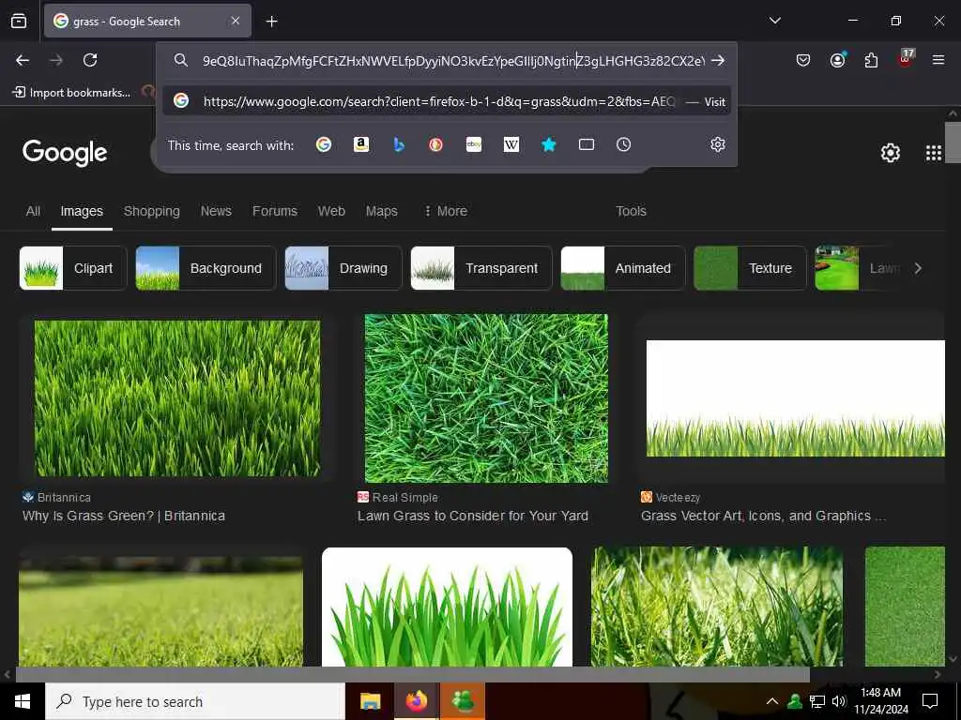Show more filter chips arrow
The width and height of the screenshot is (961, 720).
pyautogui.click(x=918, y=268)
